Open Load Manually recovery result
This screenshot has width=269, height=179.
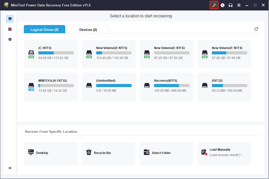(x=224, y=154)
